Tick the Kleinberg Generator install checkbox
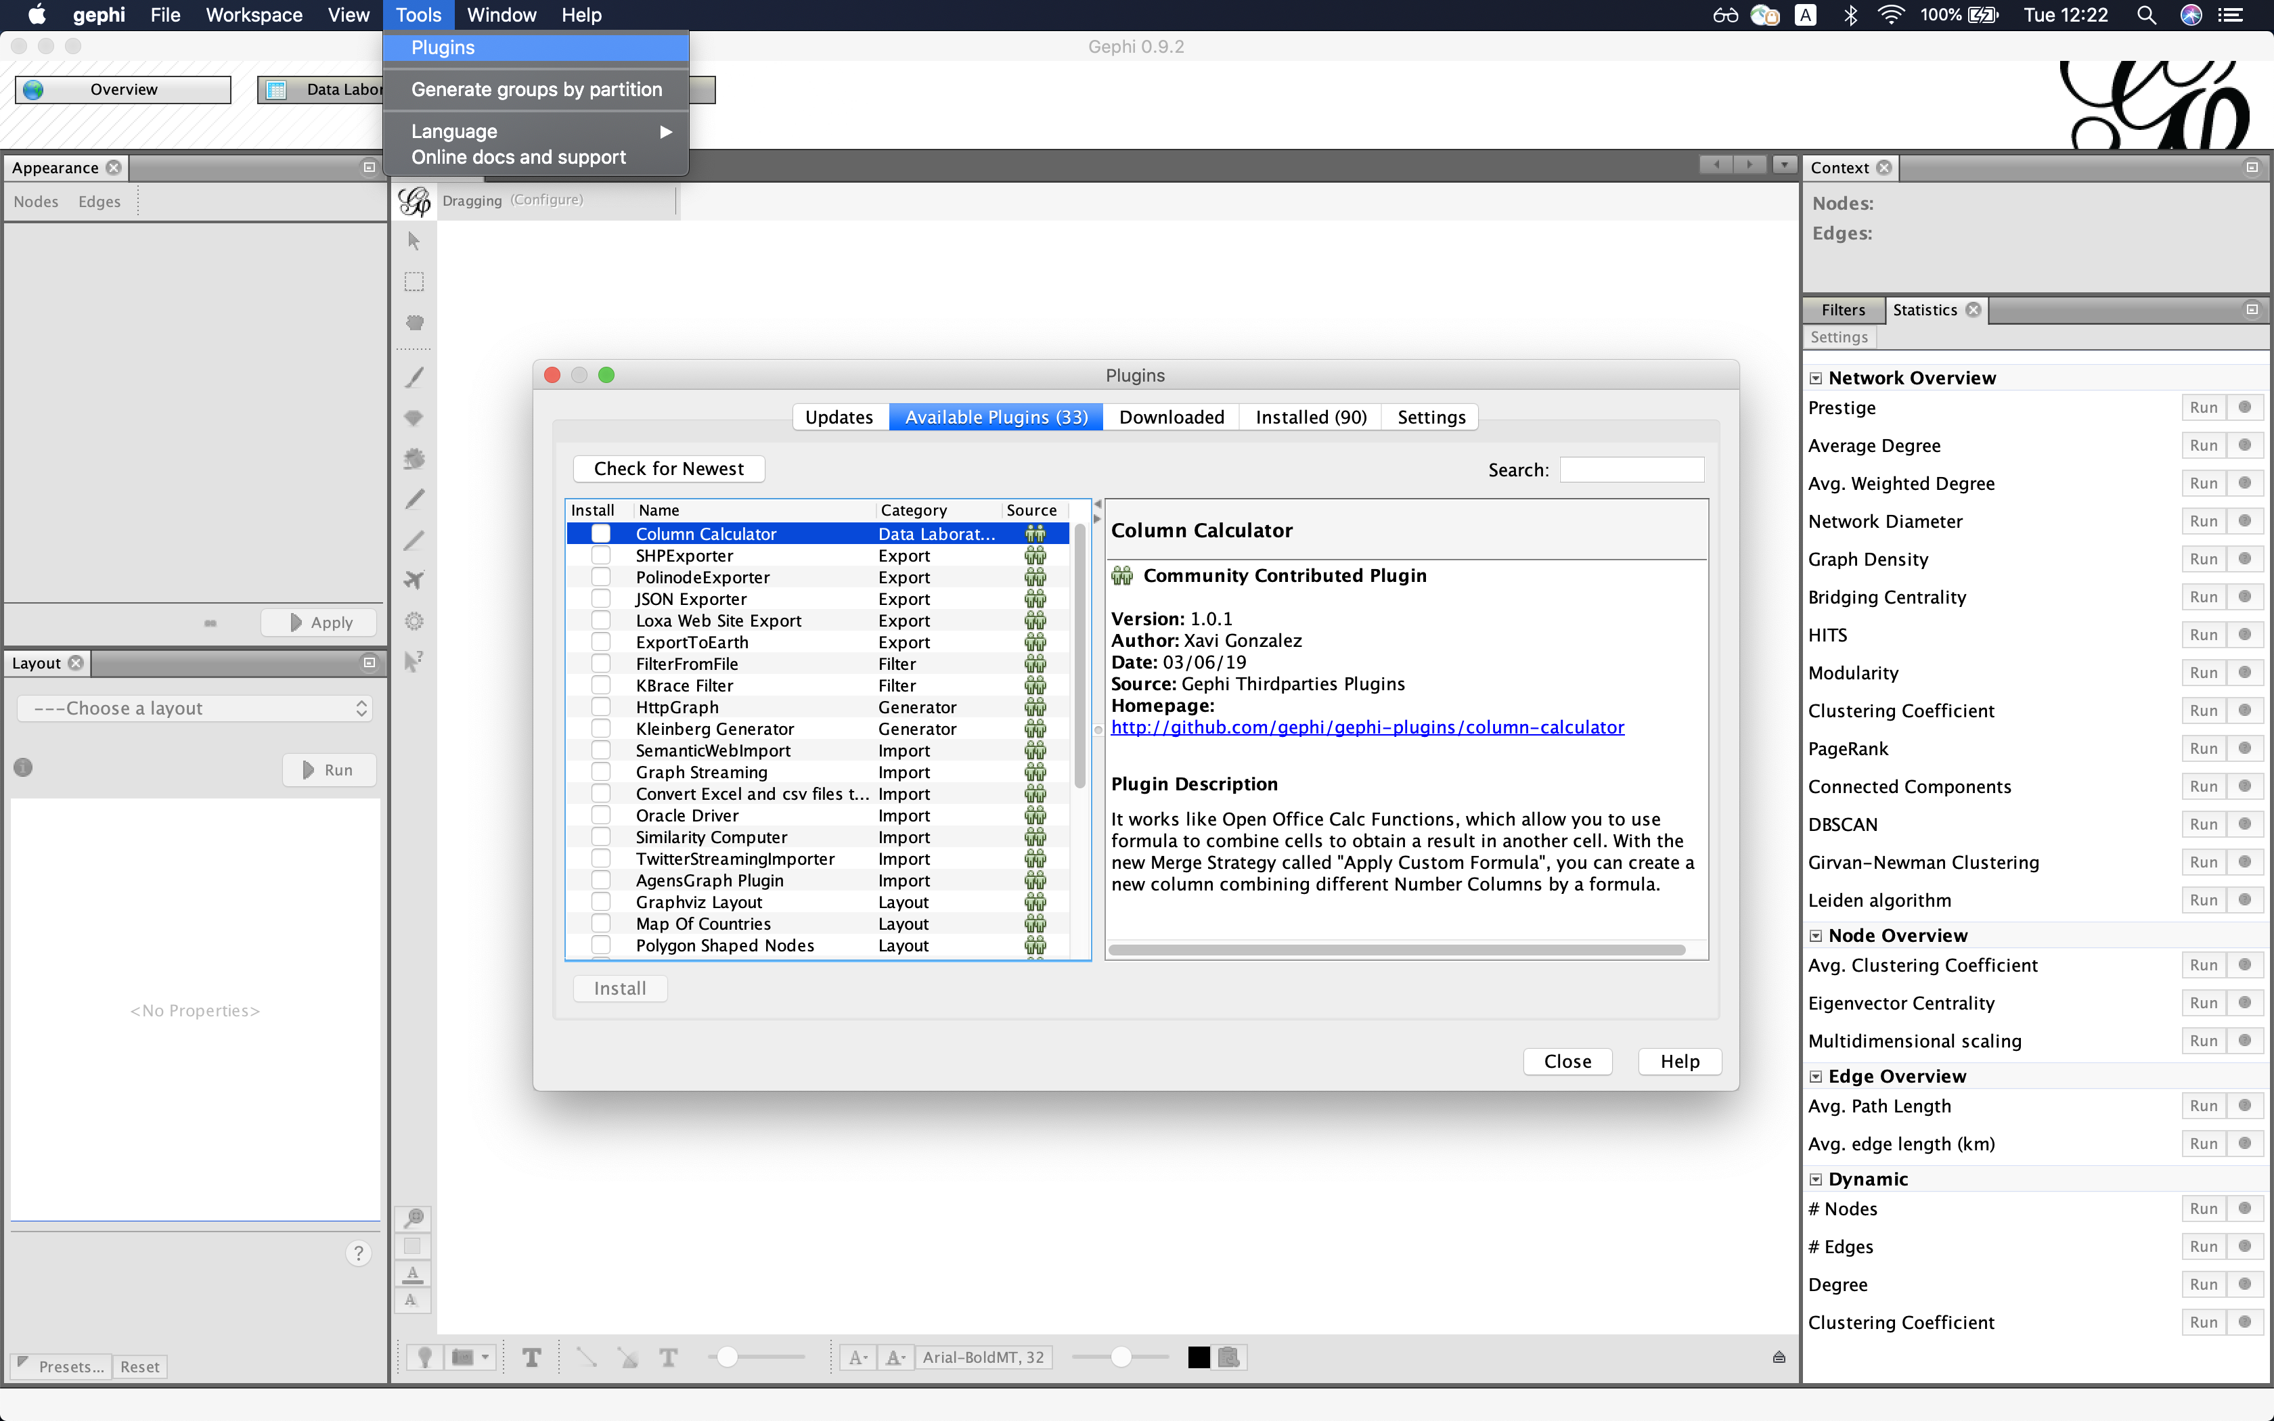 [600, 728]
